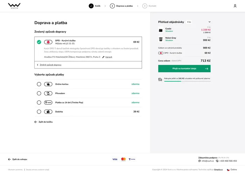Click the Czech flag language icon
Viewport: 245px width, 174px height.
228,170
